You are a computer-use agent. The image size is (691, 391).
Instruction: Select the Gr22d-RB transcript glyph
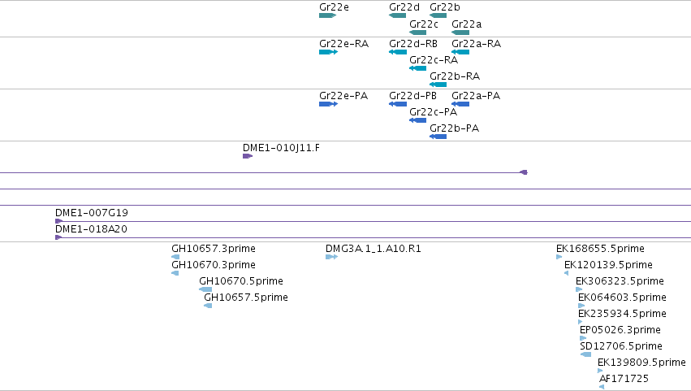tap(398, 52)
